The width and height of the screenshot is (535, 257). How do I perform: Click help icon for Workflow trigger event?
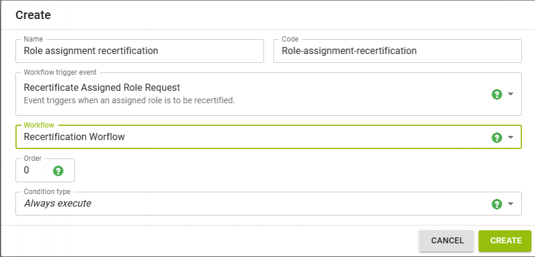pos(498,94)
